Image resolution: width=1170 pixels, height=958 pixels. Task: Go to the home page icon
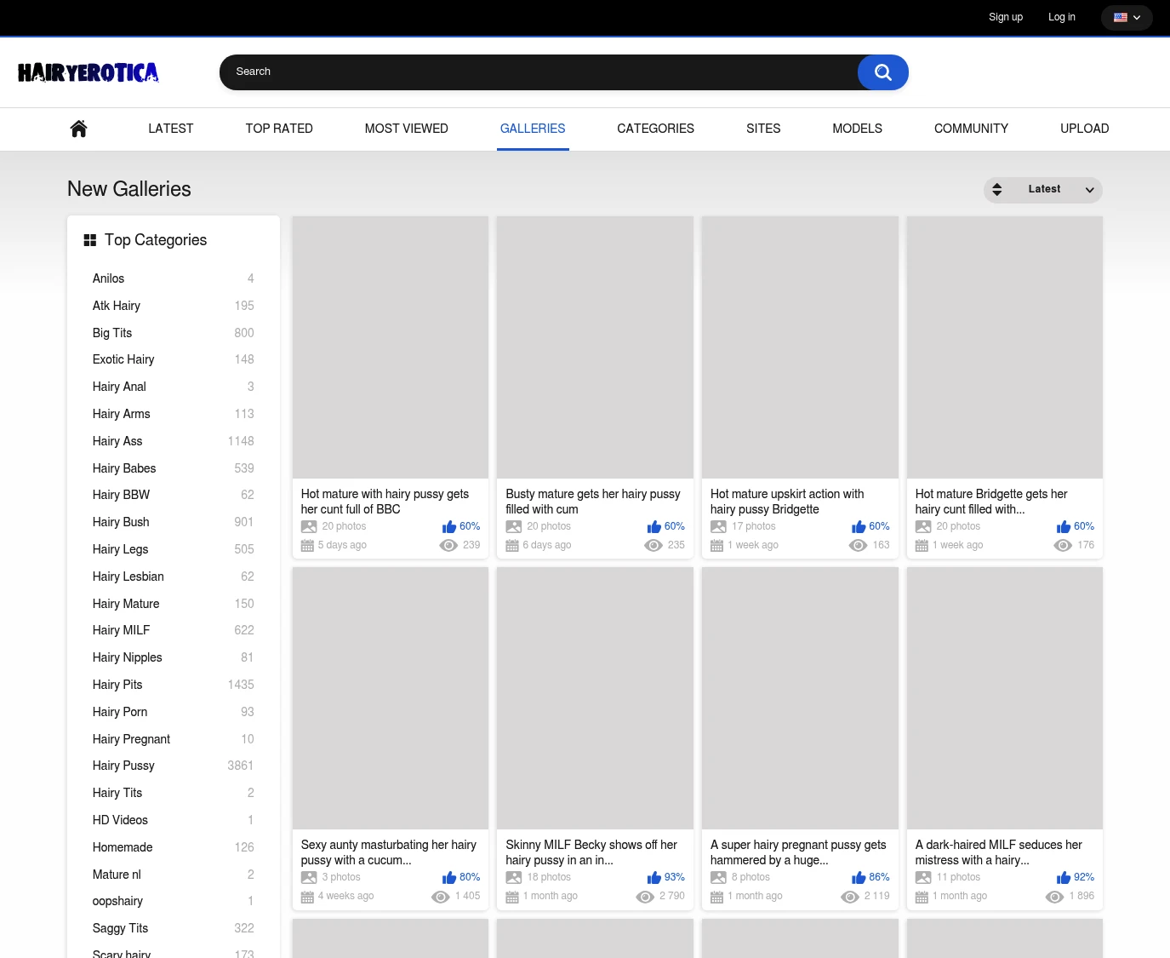(78, 129)
